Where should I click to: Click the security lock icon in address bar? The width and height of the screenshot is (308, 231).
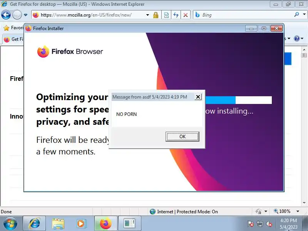coord(156,15)
